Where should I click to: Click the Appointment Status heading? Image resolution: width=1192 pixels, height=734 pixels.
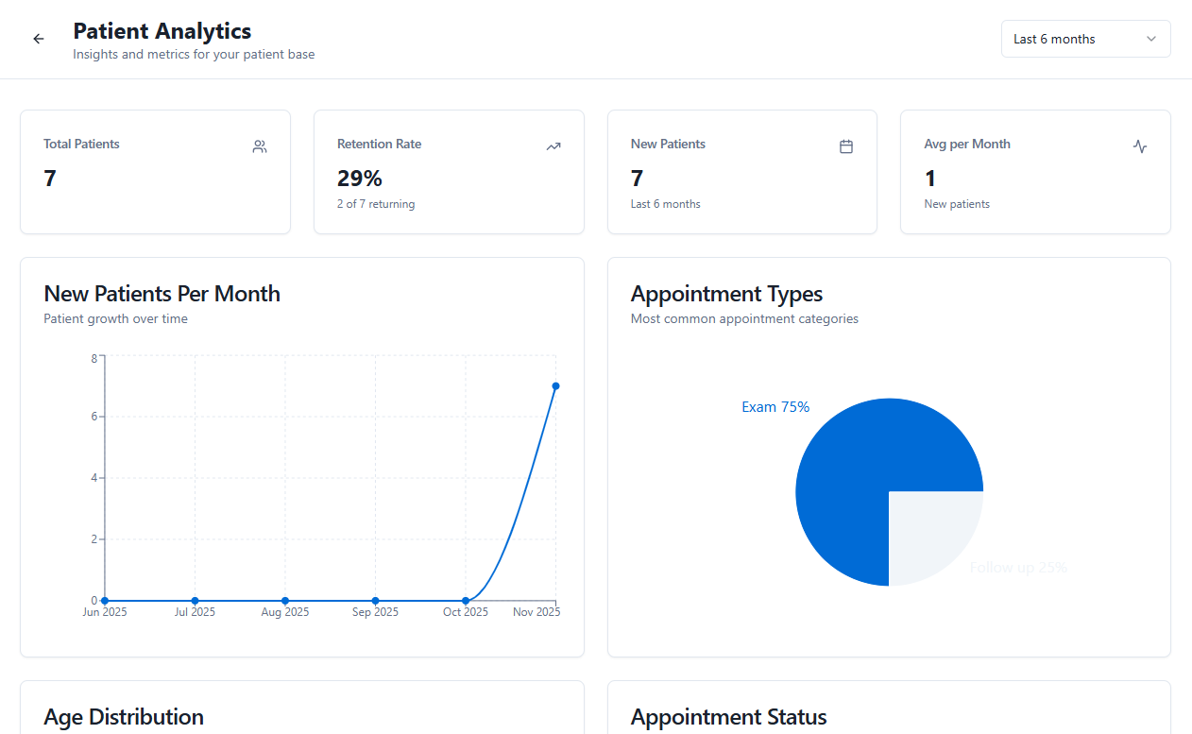tap(728, 717)
